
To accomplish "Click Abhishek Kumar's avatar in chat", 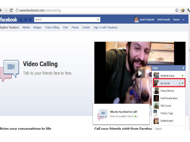I will [156, 75].
